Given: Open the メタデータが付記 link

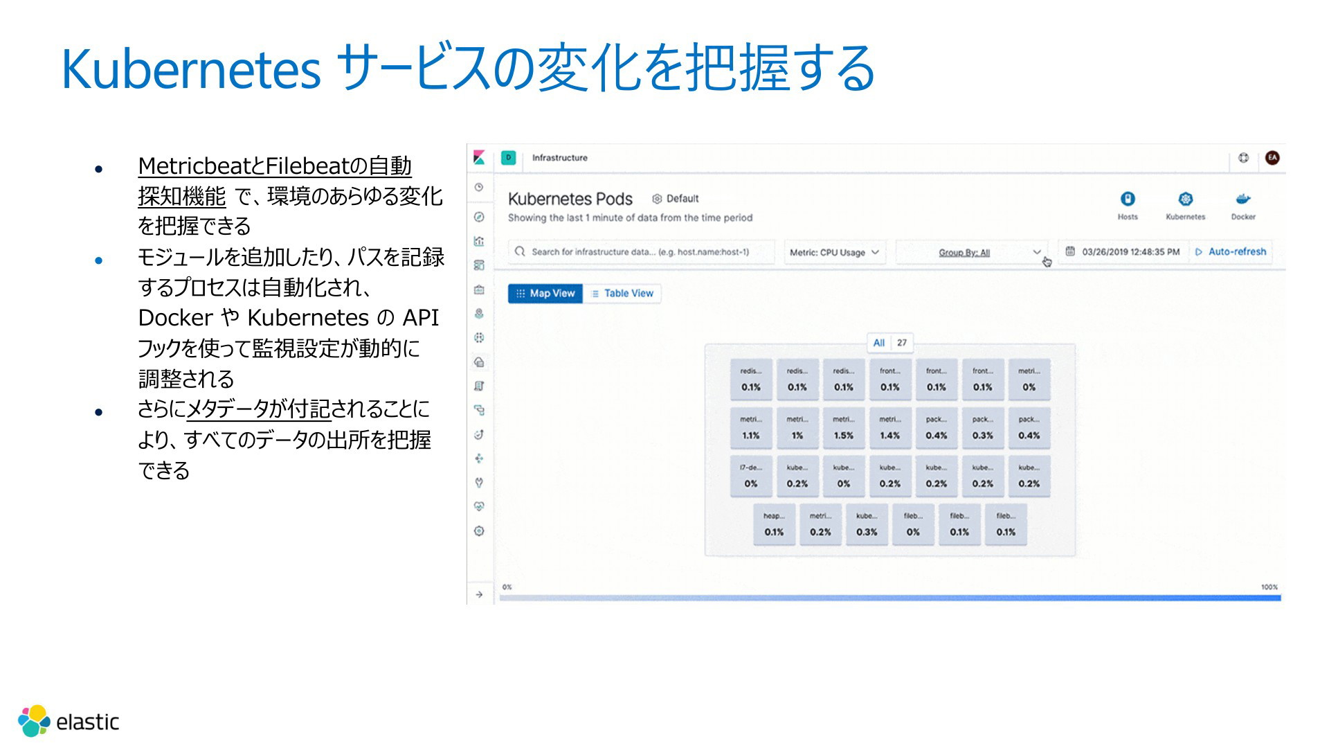Looking at the screenshot, I should click(259, 409).
